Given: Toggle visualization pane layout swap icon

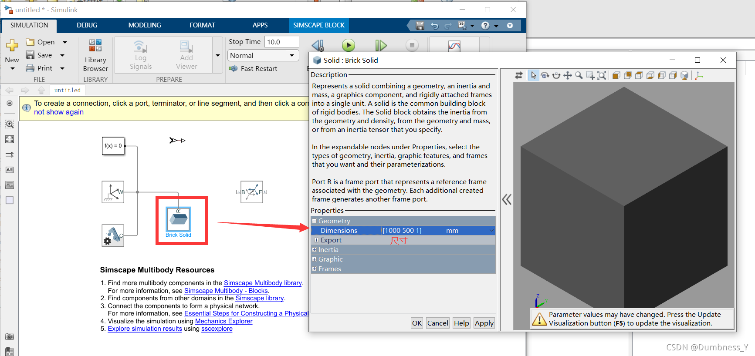Looking at the screenshot, I should pos(518,75).
